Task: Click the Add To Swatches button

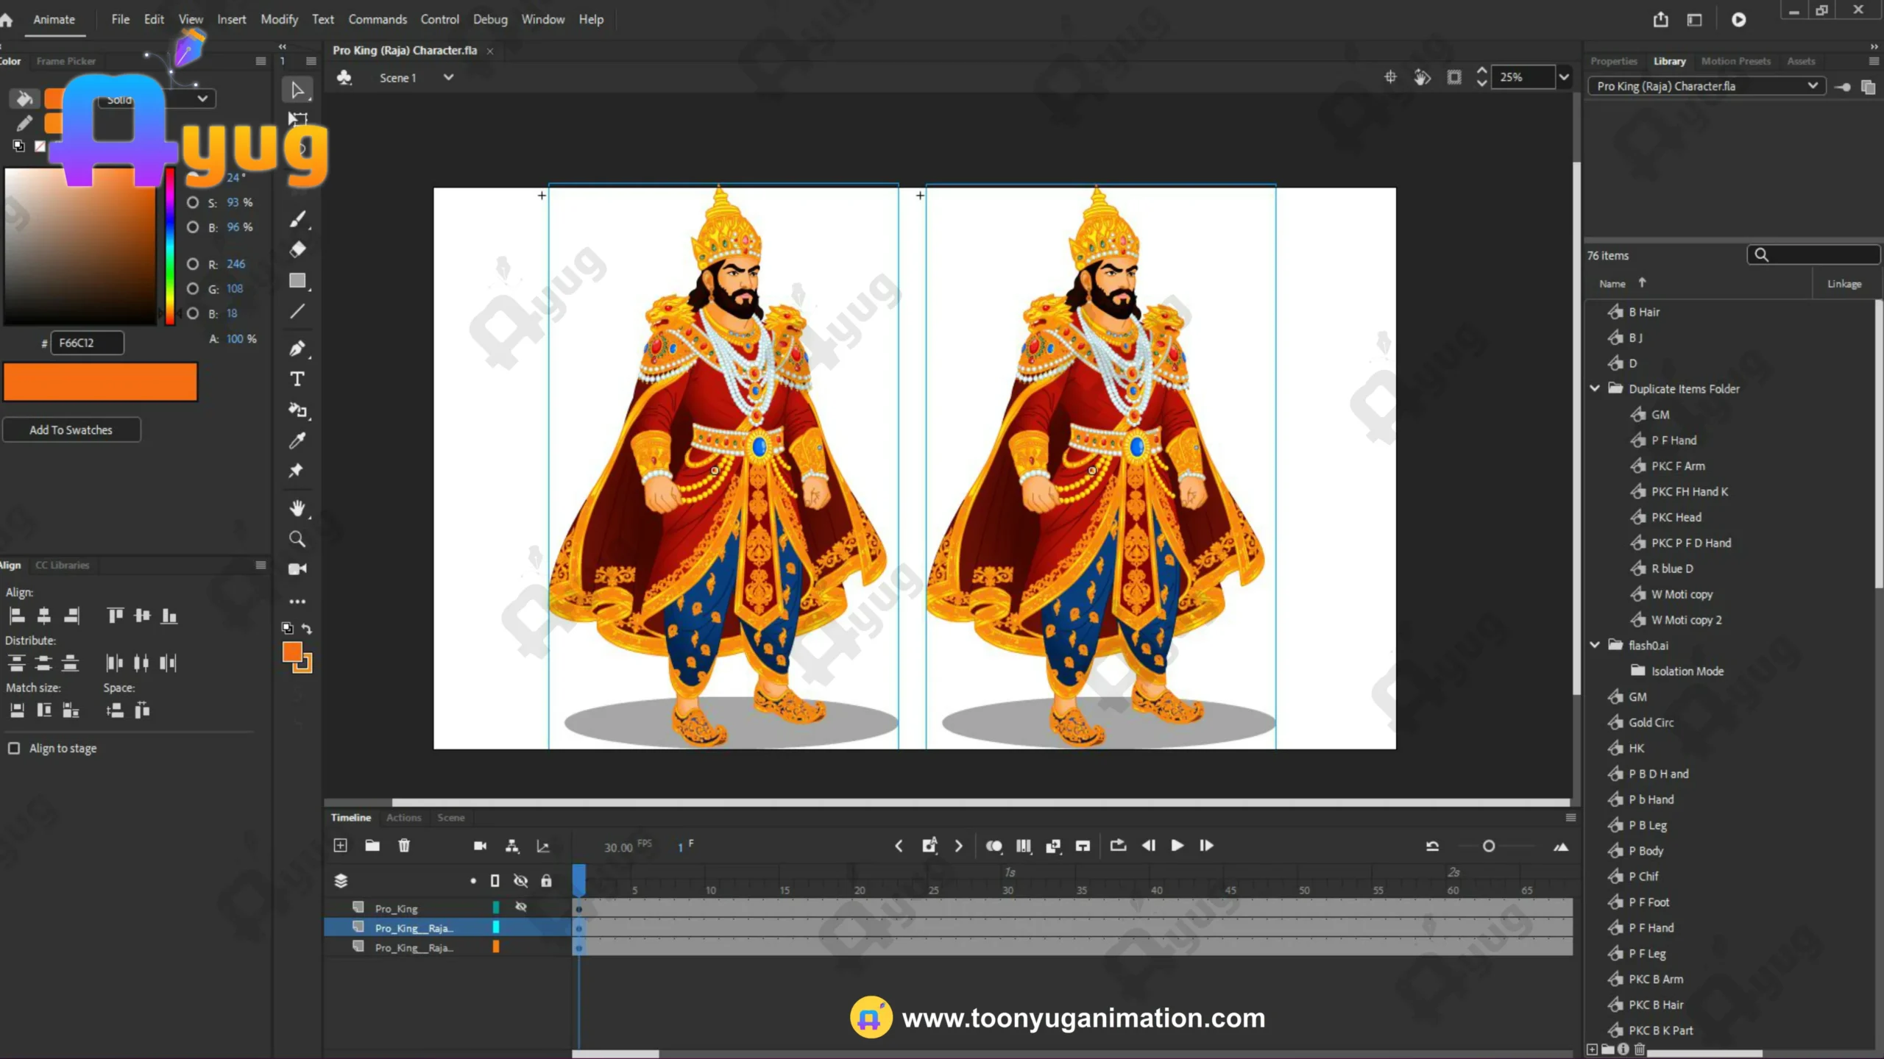Action: pyautogui.click(x=71, y=430)
